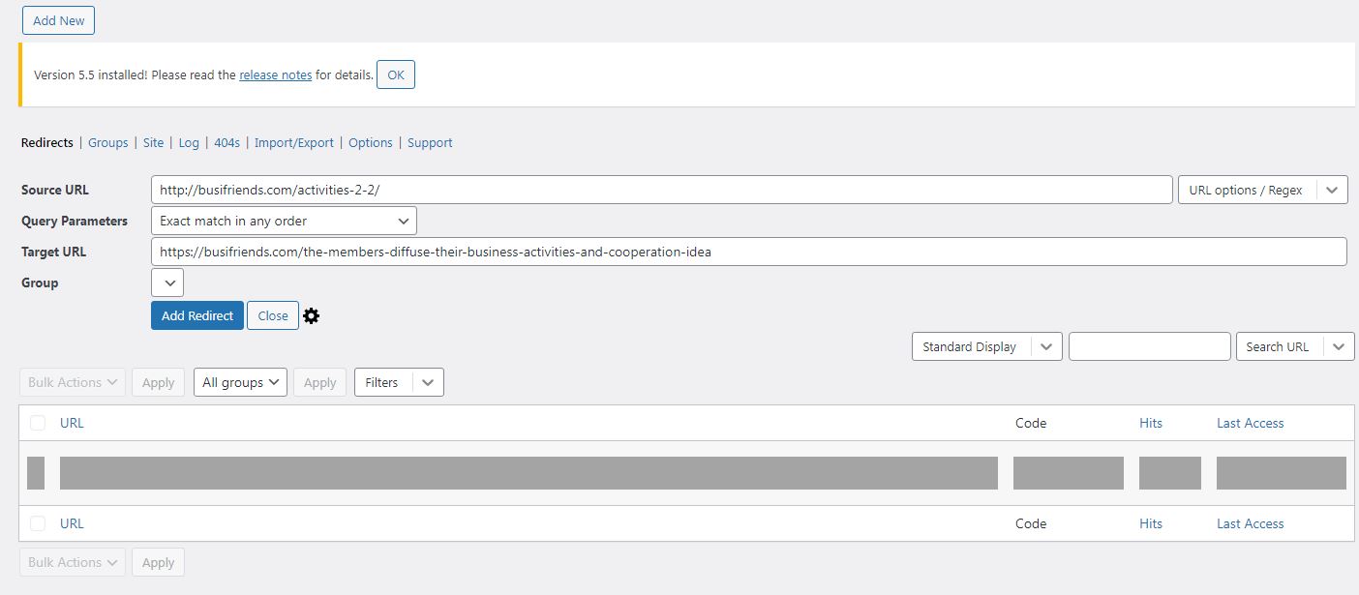
Task: Go to Import/Export tab
Action: coord(294,142)
